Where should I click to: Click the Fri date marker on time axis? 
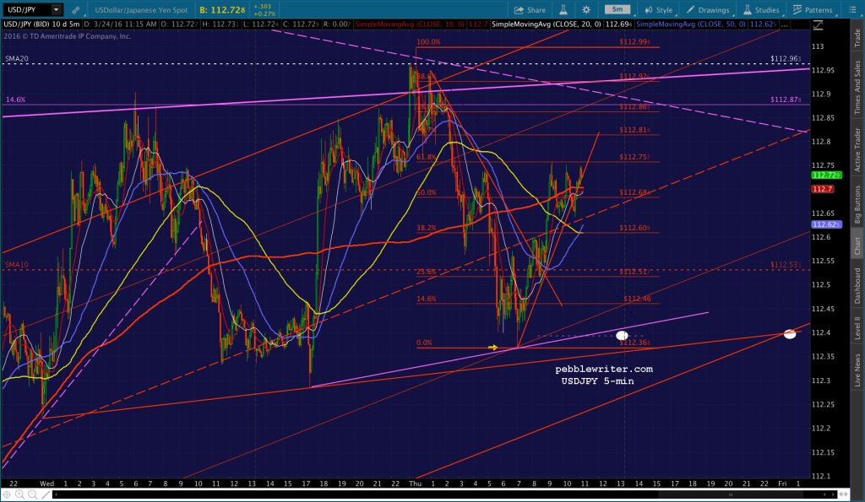click(x=782, y=483)
